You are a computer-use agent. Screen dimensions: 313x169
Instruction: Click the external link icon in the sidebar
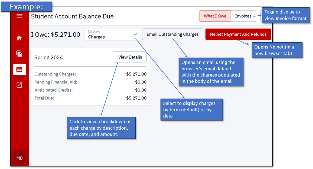click(x=19, y=85)
